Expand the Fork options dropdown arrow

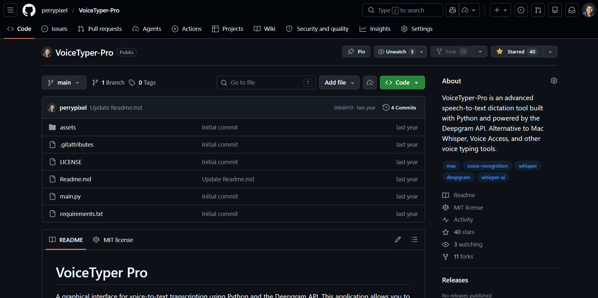(480, 52)
